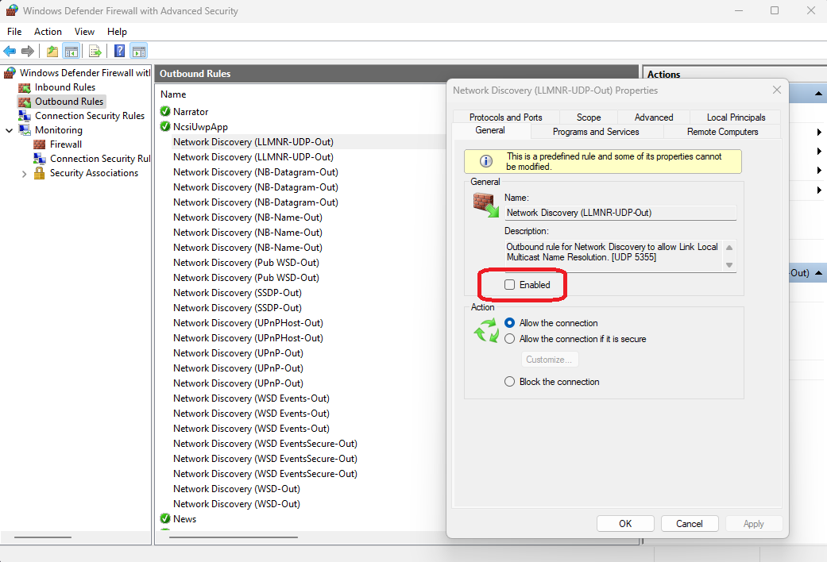Image resolution: width=827 pixels, height=562 pixels.
Task: Open the Help menu
Action: (x=117, y=32)
